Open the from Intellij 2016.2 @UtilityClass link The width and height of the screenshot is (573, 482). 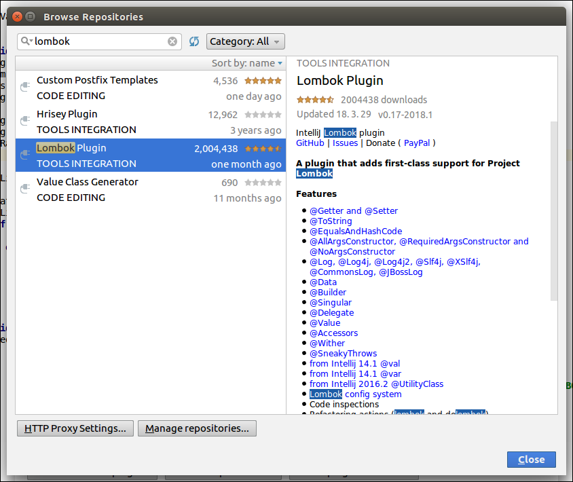click(376, 384)
